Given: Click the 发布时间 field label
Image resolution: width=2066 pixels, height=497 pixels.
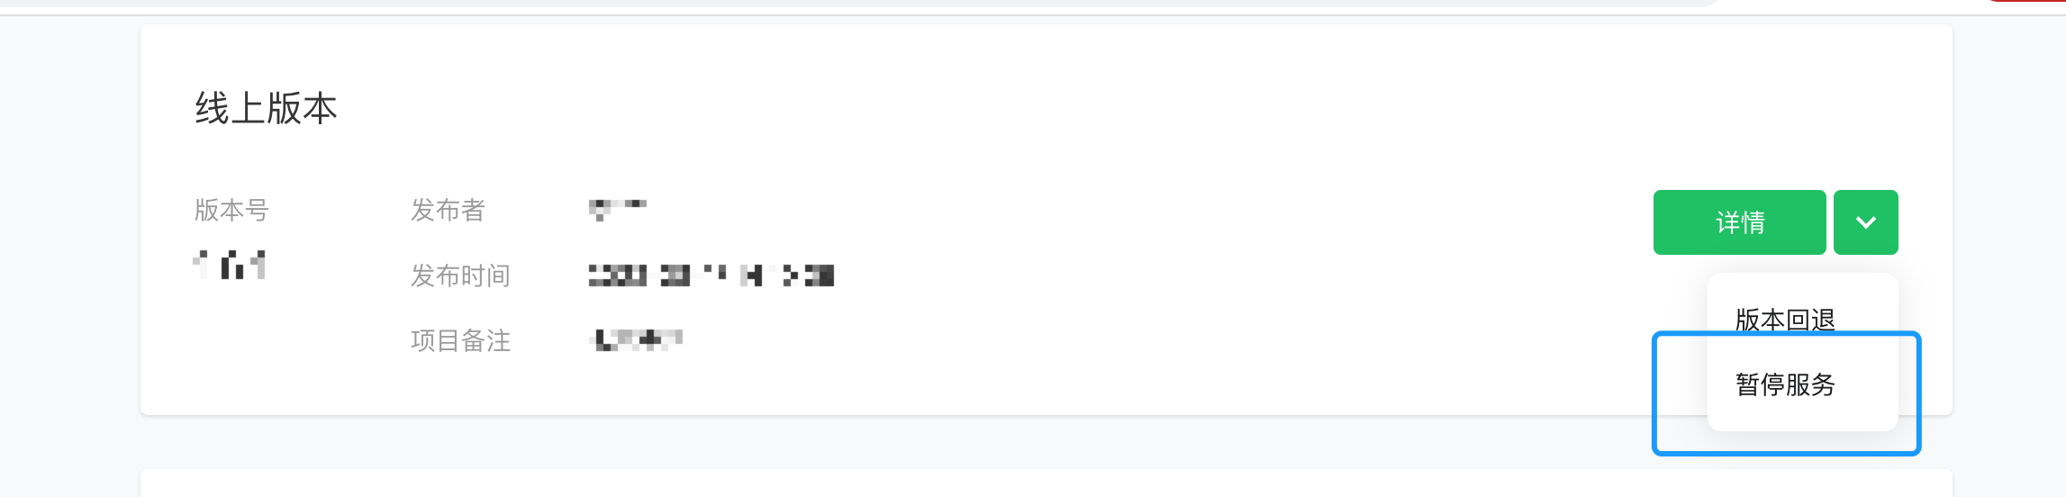Looking at the screenshot, I should coord(460,276).
